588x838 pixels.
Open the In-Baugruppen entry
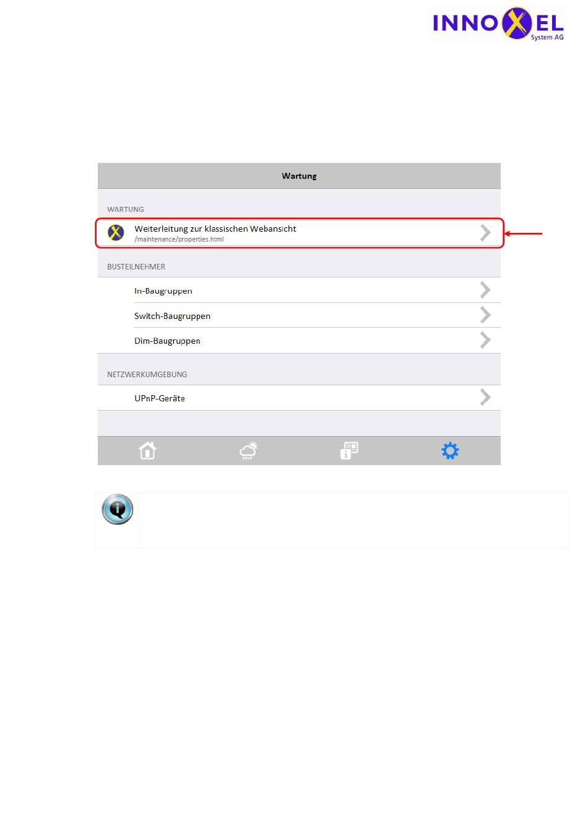(299, 290)
